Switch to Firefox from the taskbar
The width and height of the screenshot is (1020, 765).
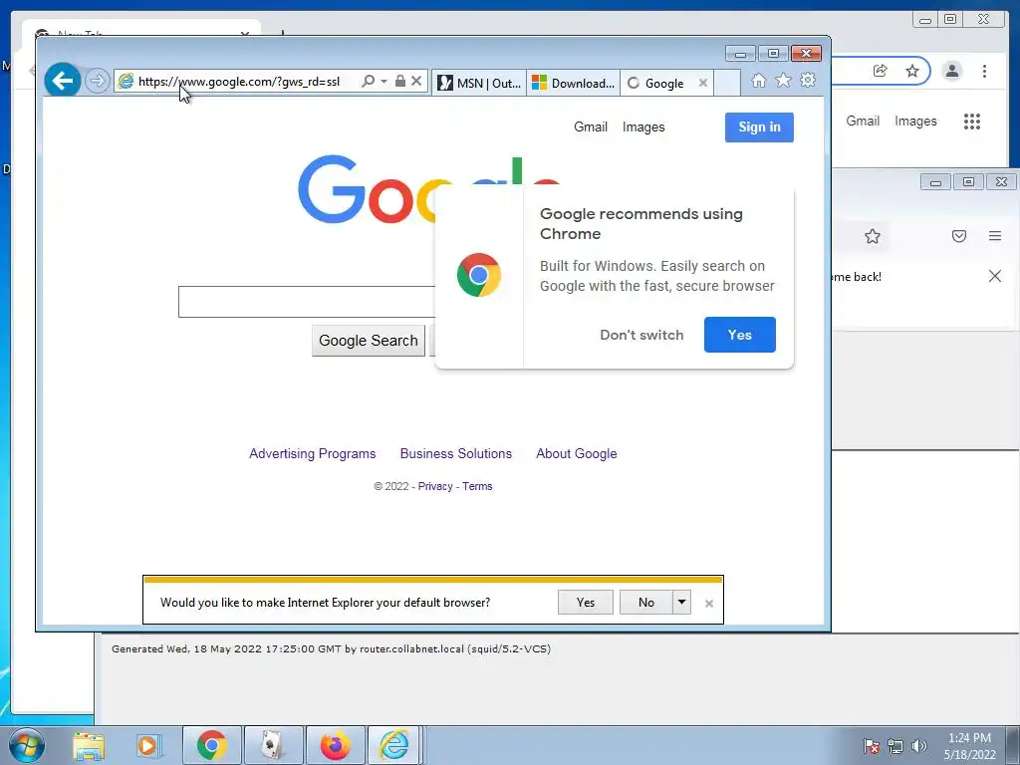(335, 745)
